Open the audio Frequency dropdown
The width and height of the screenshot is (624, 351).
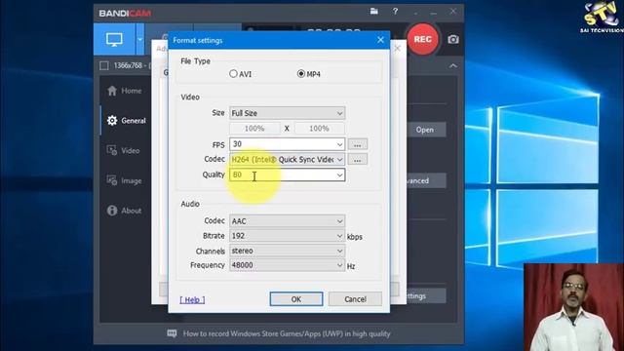(287, 265)
